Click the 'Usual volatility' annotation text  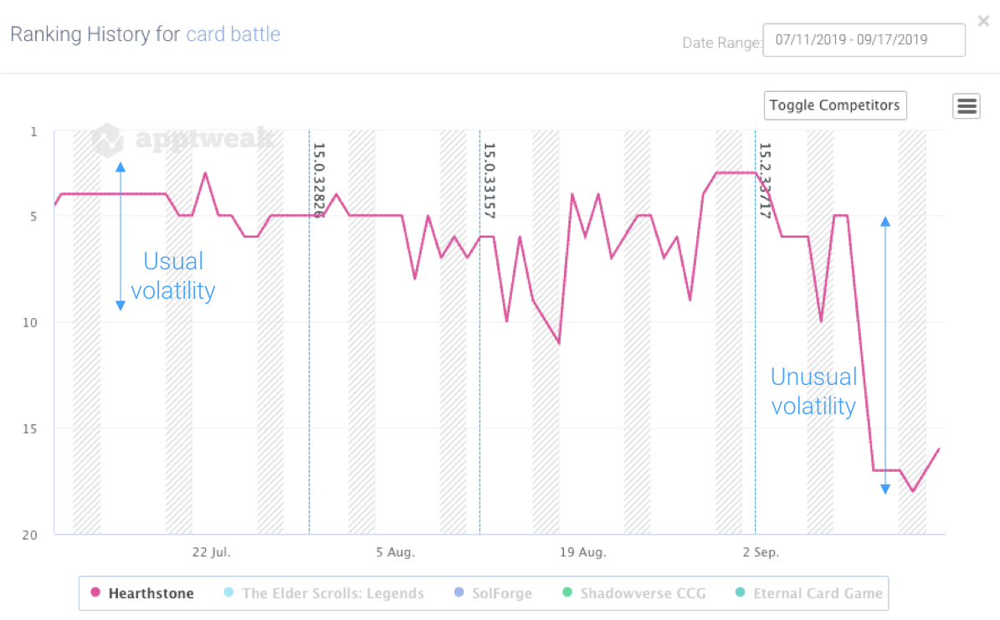173,276
